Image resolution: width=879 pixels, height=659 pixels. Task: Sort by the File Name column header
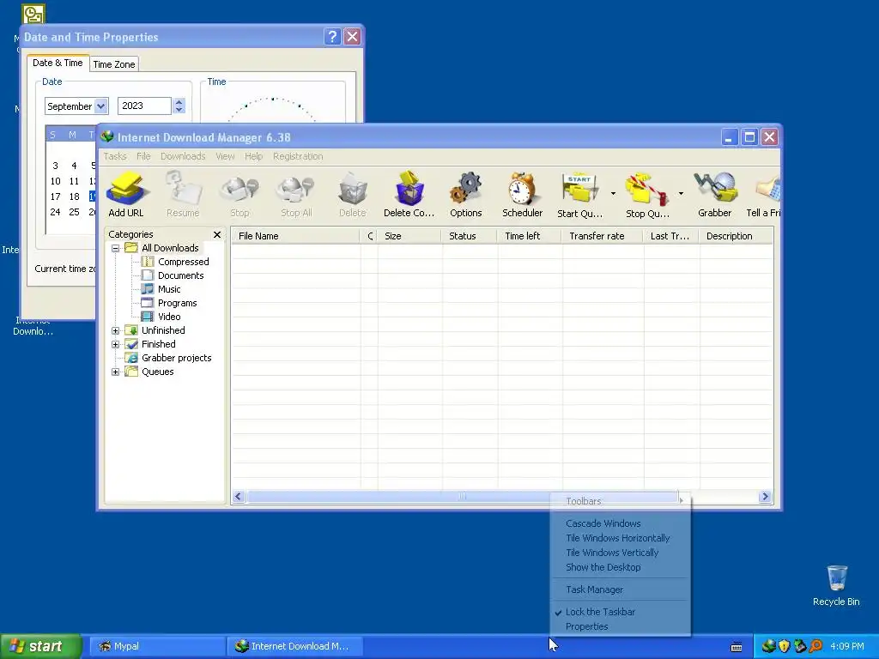pyautogui.click(x=295, y=236)
